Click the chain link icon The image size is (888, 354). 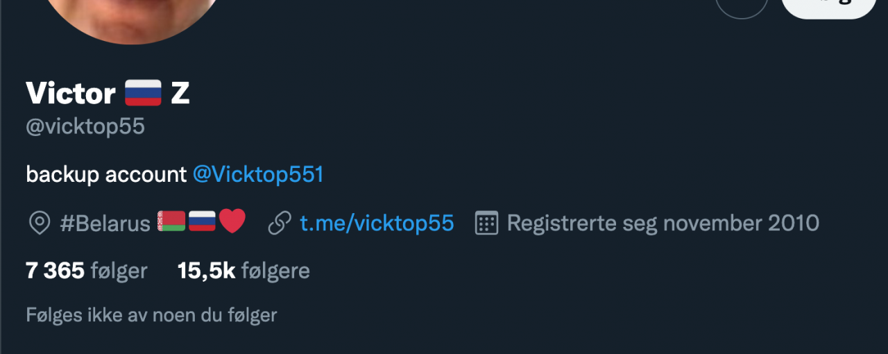coord(279,224)
